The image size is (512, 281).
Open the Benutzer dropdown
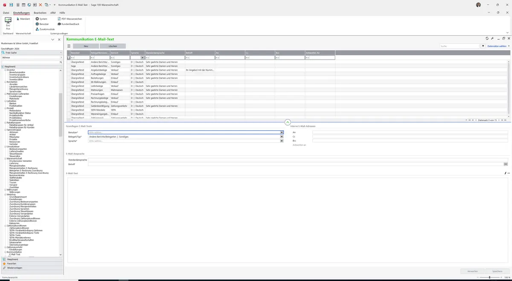pos(282,132)
